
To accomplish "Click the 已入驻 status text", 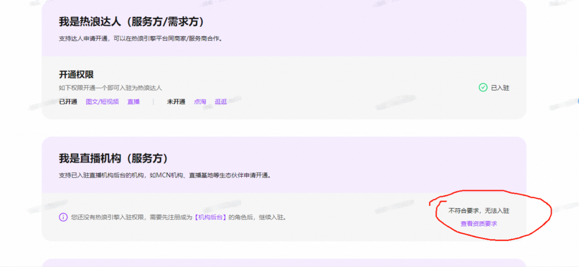I will 500,88.
